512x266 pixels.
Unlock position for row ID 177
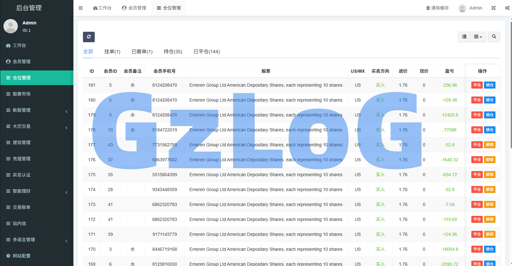489,145
